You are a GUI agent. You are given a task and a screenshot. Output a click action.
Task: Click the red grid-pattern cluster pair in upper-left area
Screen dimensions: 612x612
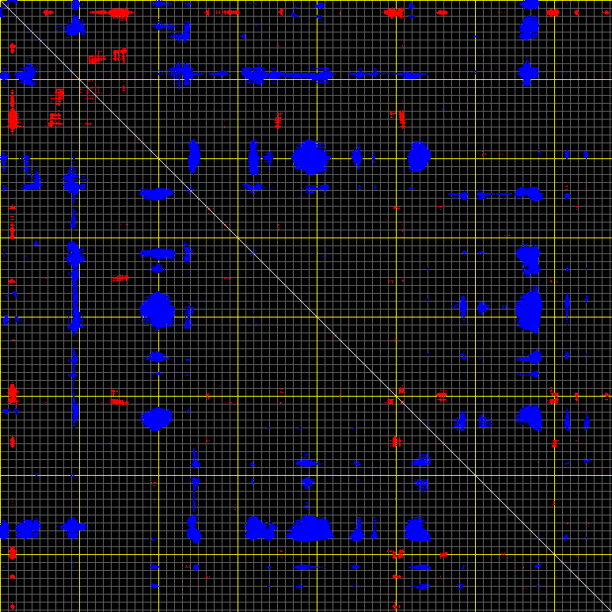click(108, 56)
